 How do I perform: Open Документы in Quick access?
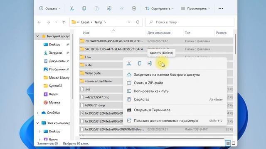pyautogui.click(x=57, y=61)
